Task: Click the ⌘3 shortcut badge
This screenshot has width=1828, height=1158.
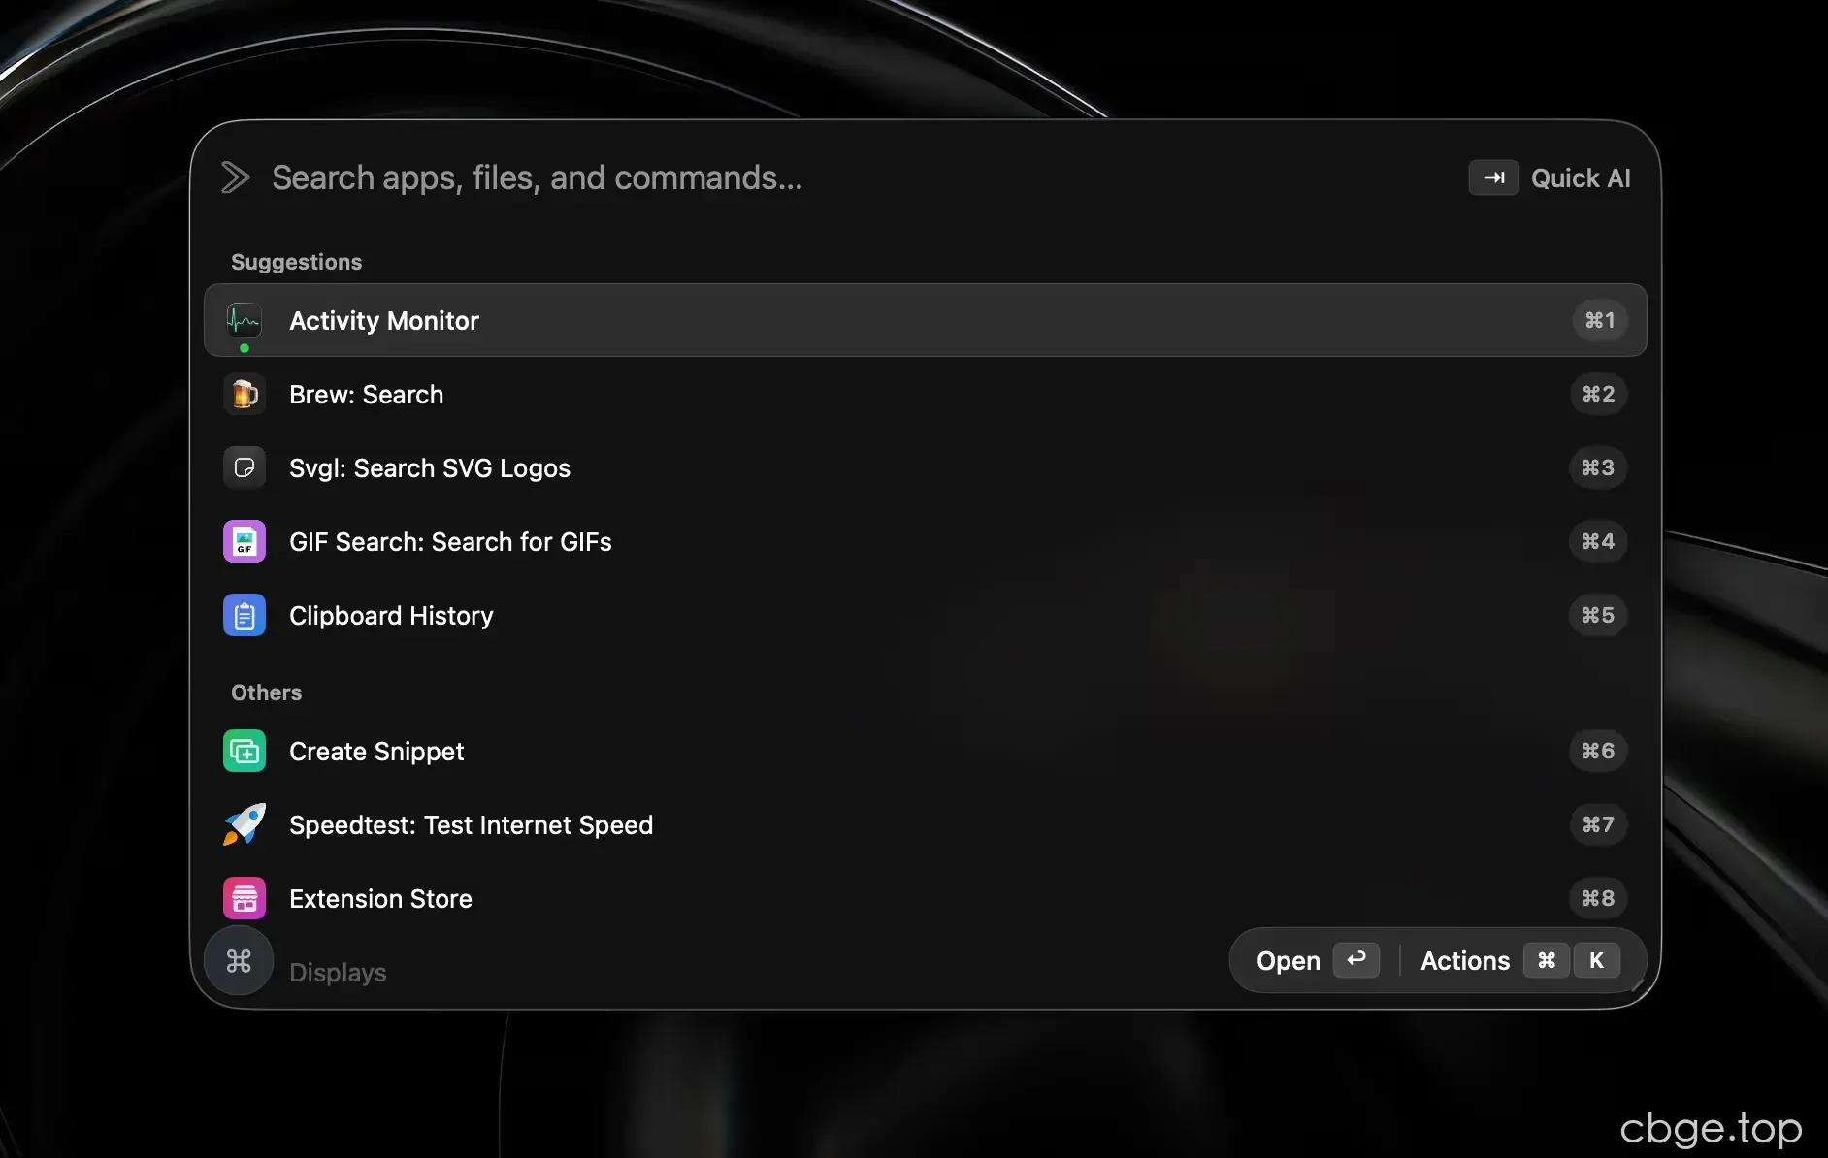Action: (x=1598, y=467)
